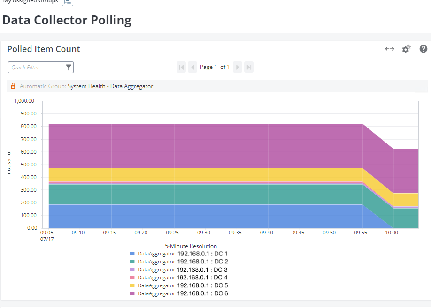This screenshot has height=308, width=431.
Task: Open the Polled Item Count settings gear
Action: coord(406,49)
